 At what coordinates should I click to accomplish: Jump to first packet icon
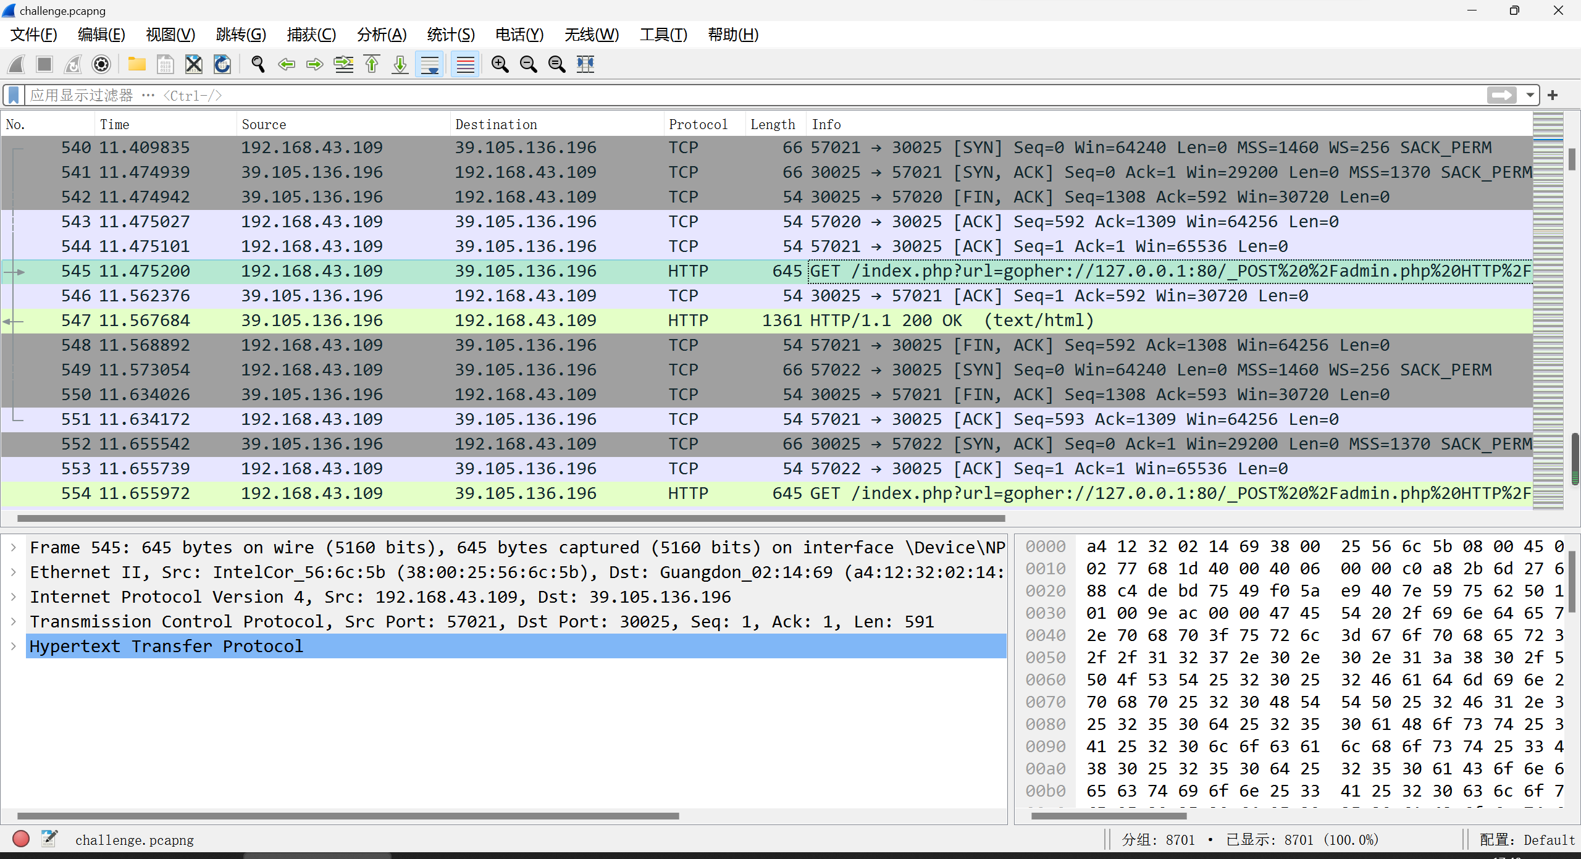(x=372, y=64)
